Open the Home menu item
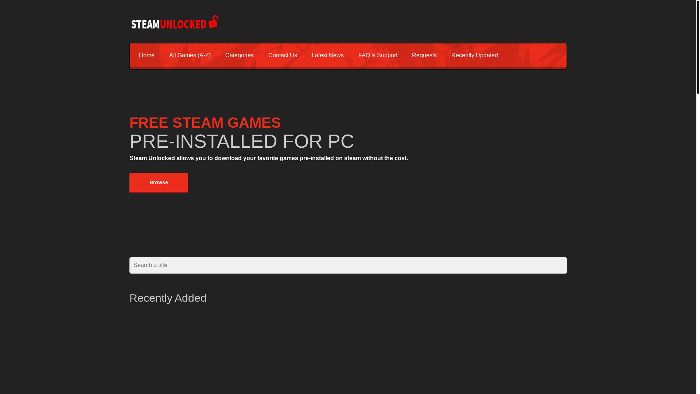The height and width of the screenshot is (394, 700). tap(147, 55)
